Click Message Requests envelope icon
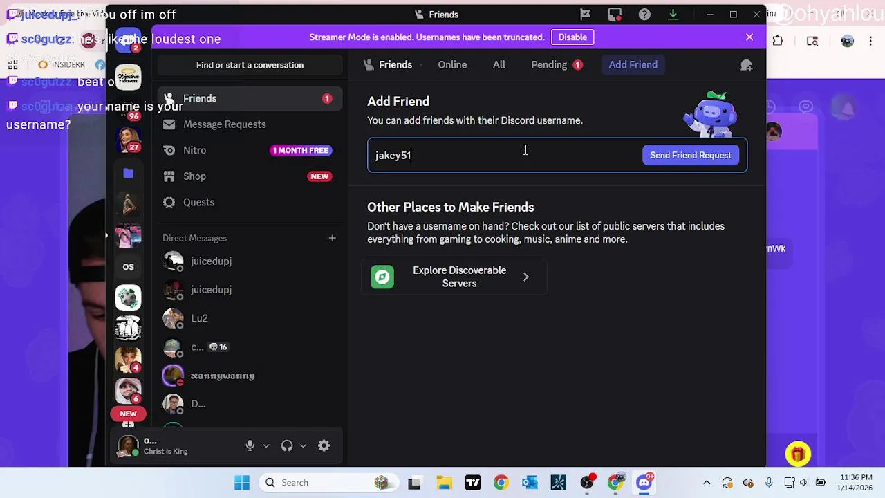 click(x=169, y=124)
